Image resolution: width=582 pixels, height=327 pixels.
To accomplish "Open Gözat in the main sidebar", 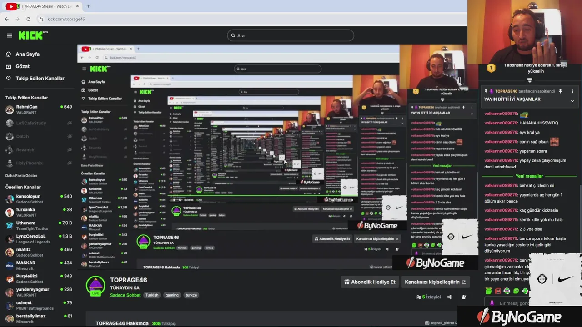I will (x=23, y=66).
